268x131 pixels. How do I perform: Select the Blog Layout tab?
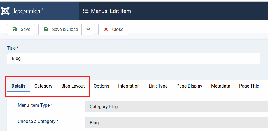click(x=73, y=86)
